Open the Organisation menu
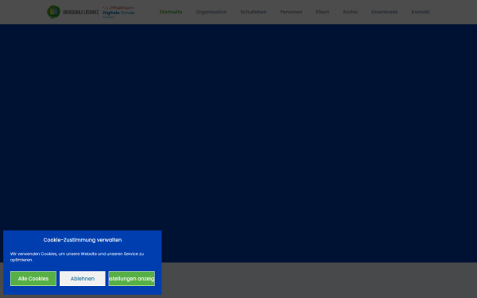This screenshot has height=298, width=477. coord(211,12)
